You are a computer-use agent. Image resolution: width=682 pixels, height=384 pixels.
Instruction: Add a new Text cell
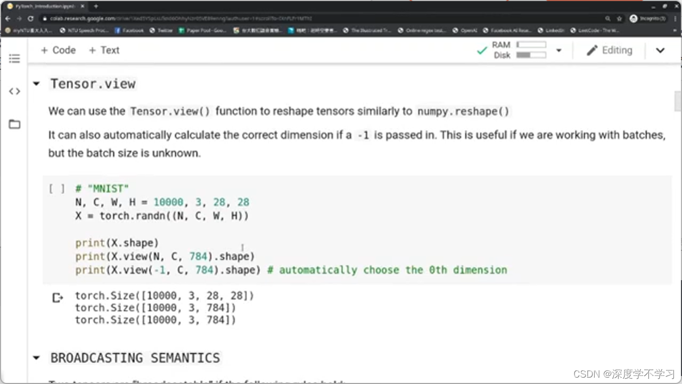click(x=104, y=50)
